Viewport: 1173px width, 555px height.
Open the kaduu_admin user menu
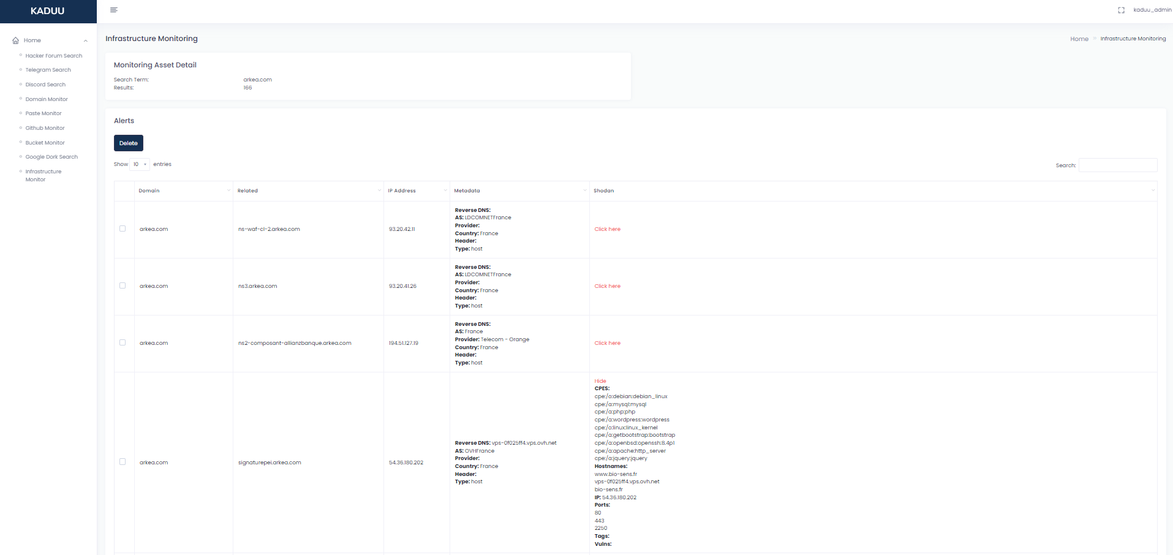1152,10
